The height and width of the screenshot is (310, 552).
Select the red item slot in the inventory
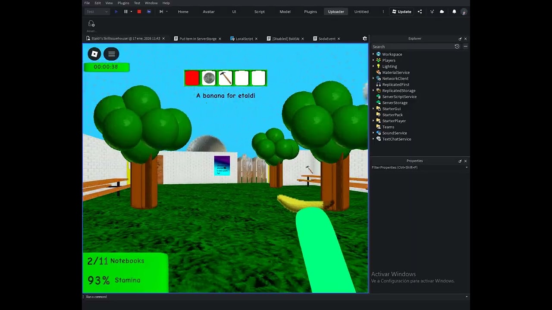192,78
